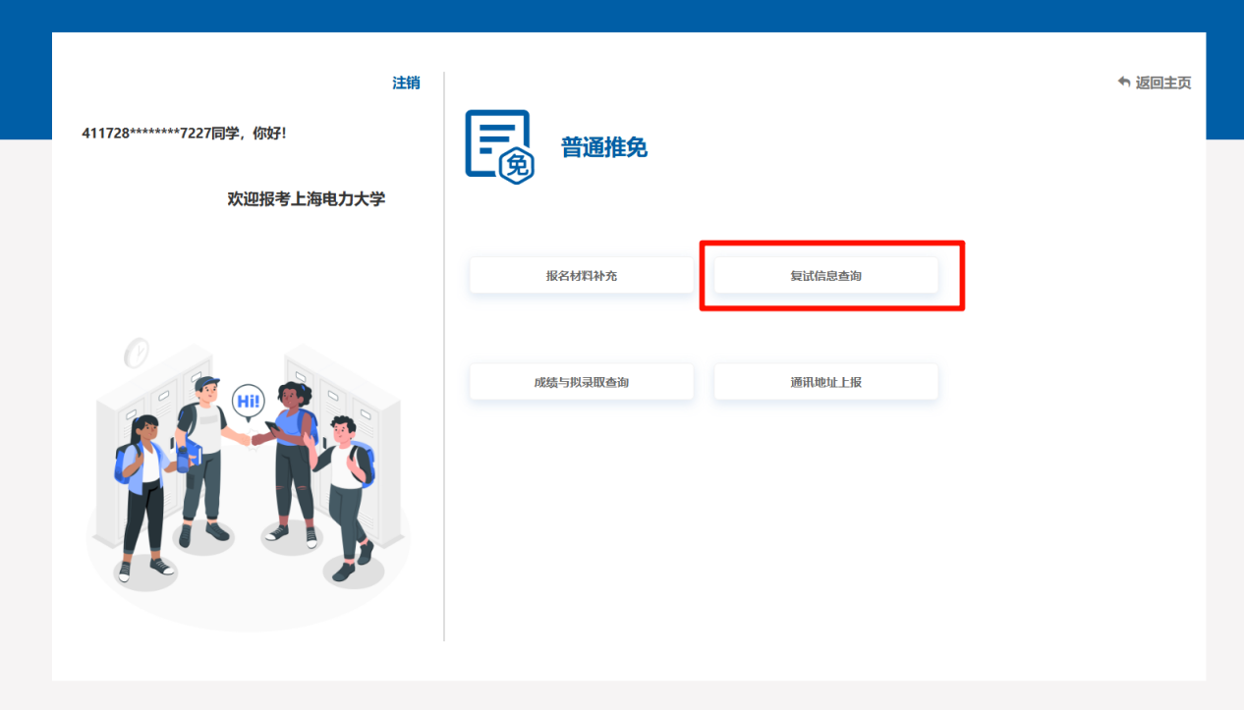Click the 欢迎报考上海电力大学 welcome text
This screenshot has width=1244, height=710.
[307, 199]
